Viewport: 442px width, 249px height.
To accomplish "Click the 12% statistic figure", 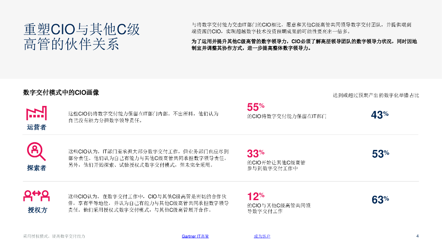I will click(x=256, y=196).
